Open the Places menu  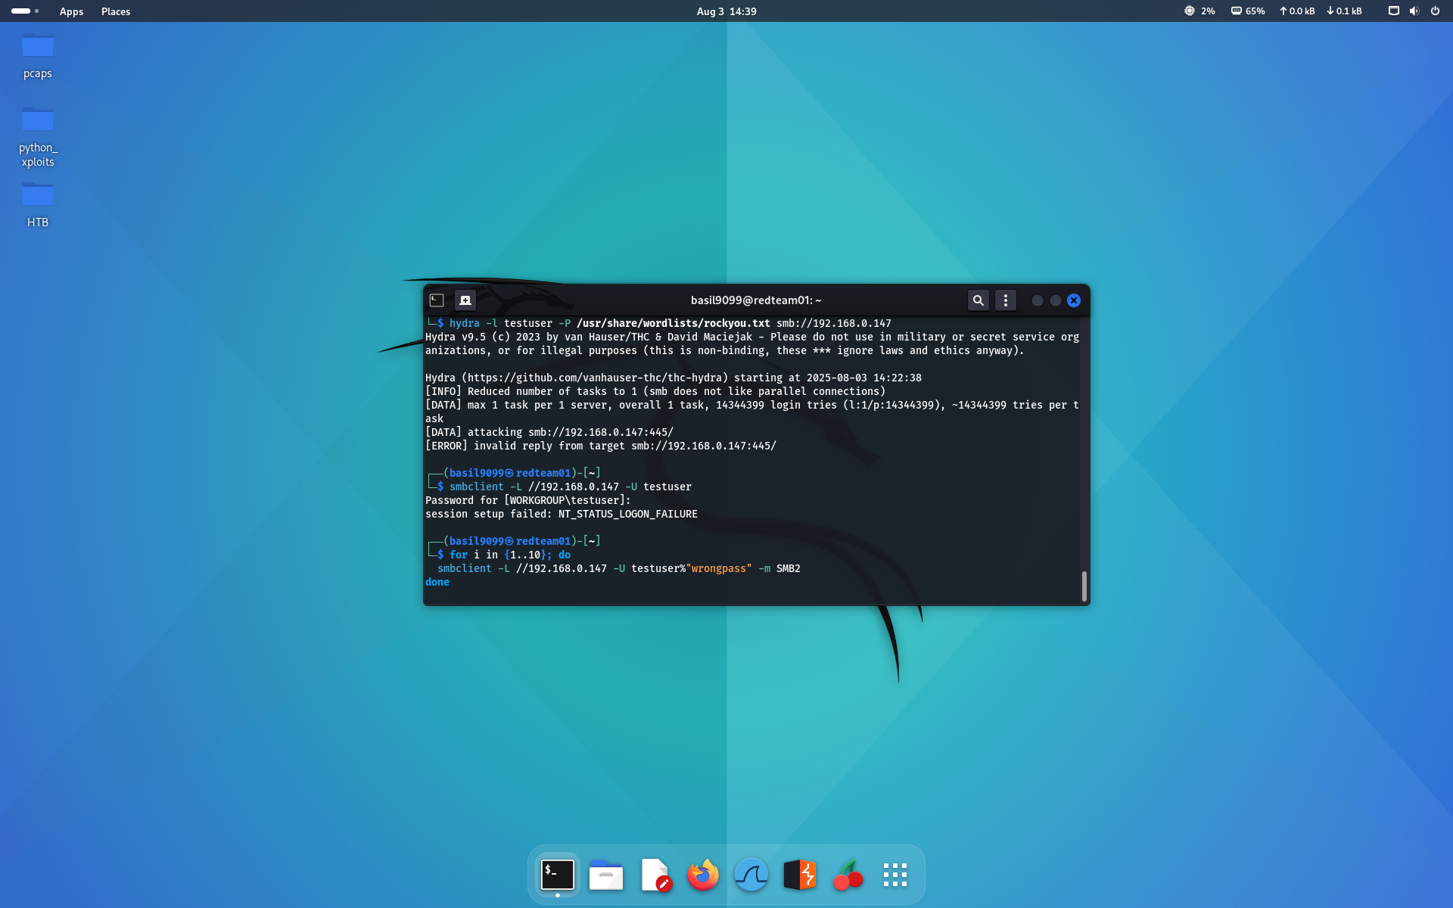[116, 11]
